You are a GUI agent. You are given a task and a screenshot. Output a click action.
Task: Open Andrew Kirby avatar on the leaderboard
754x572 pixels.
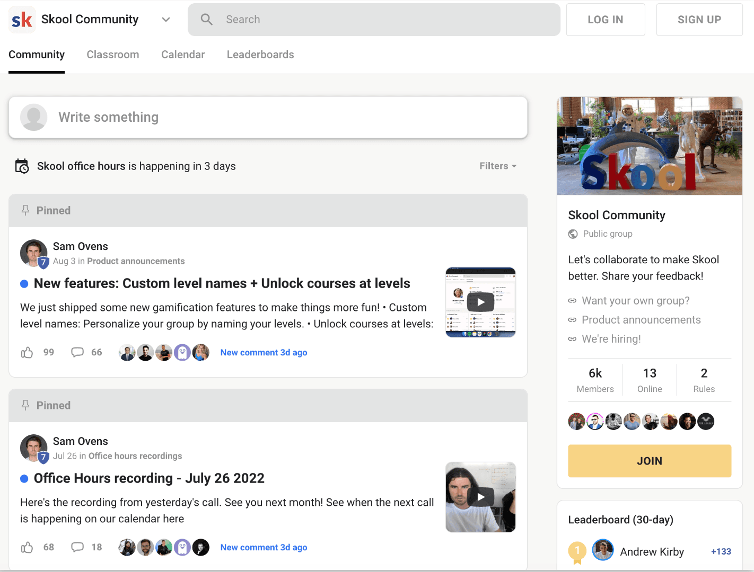click(x=603, y=550)
